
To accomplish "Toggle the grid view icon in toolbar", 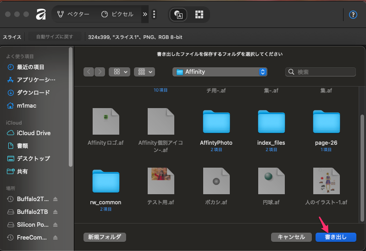I will (x=199, y=14).
